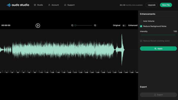Screen dimensions: 178x100
Task: Zoom out of the waveform
Action: 72,25
